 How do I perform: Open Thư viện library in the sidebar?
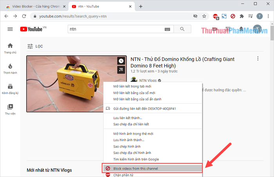pyautogui.click(x=10, y=109)
